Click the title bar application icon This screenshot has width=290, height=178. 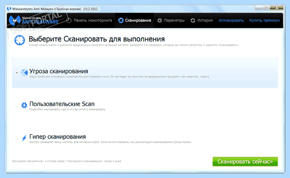pyautogui.click(x=9, y=9)
